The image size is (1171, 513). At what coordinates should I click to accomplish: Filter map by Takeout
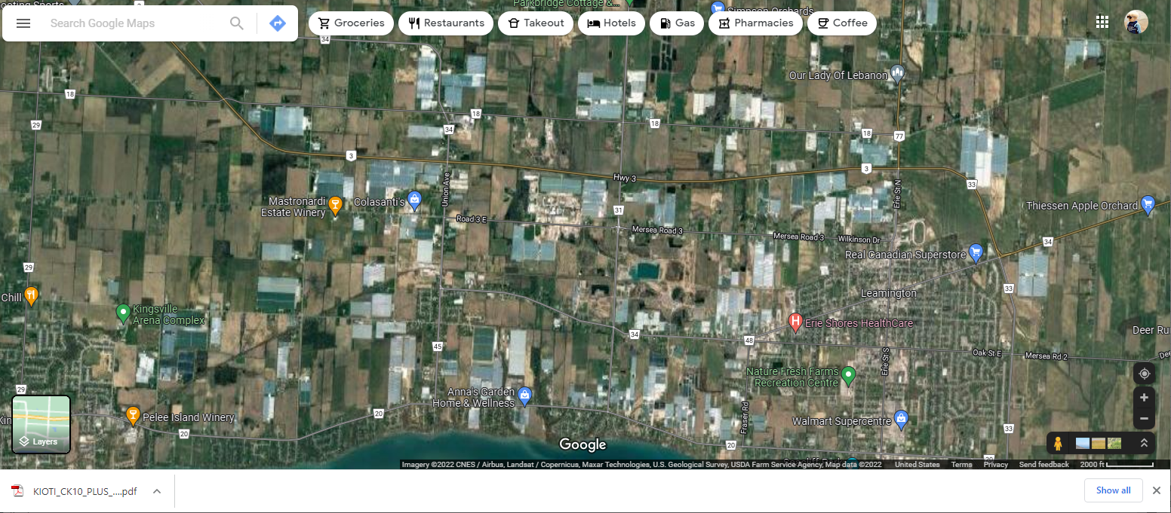tap(536, 23)
